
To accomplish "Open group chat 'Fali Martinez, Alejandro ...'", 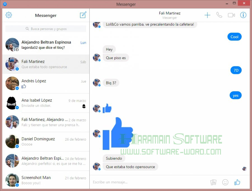I will point(46,122).
